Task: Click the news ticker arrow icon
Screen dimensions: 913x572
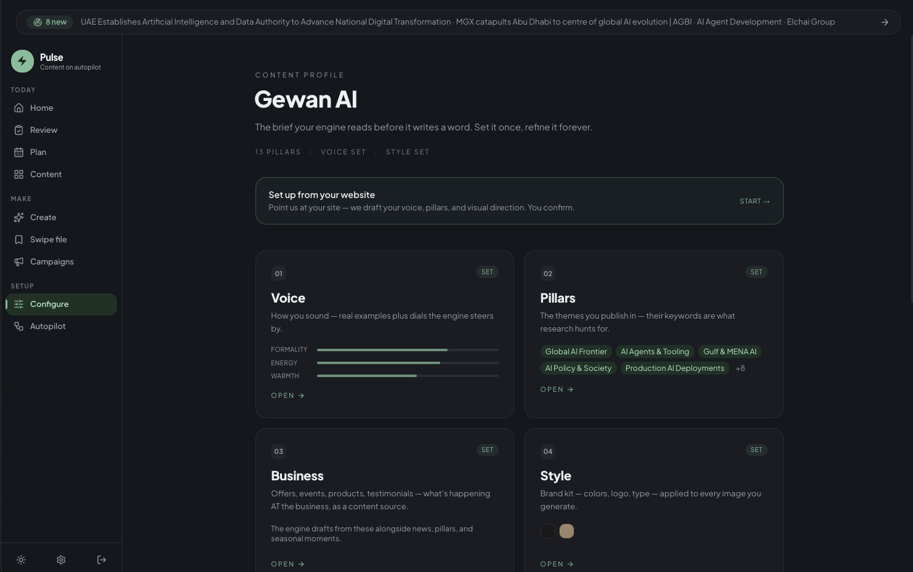Action: (885, 22)
